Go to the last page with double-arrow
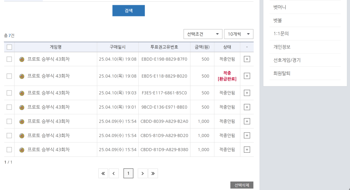The width and height of the screenshot is (350, 190). tap(153, 173)
